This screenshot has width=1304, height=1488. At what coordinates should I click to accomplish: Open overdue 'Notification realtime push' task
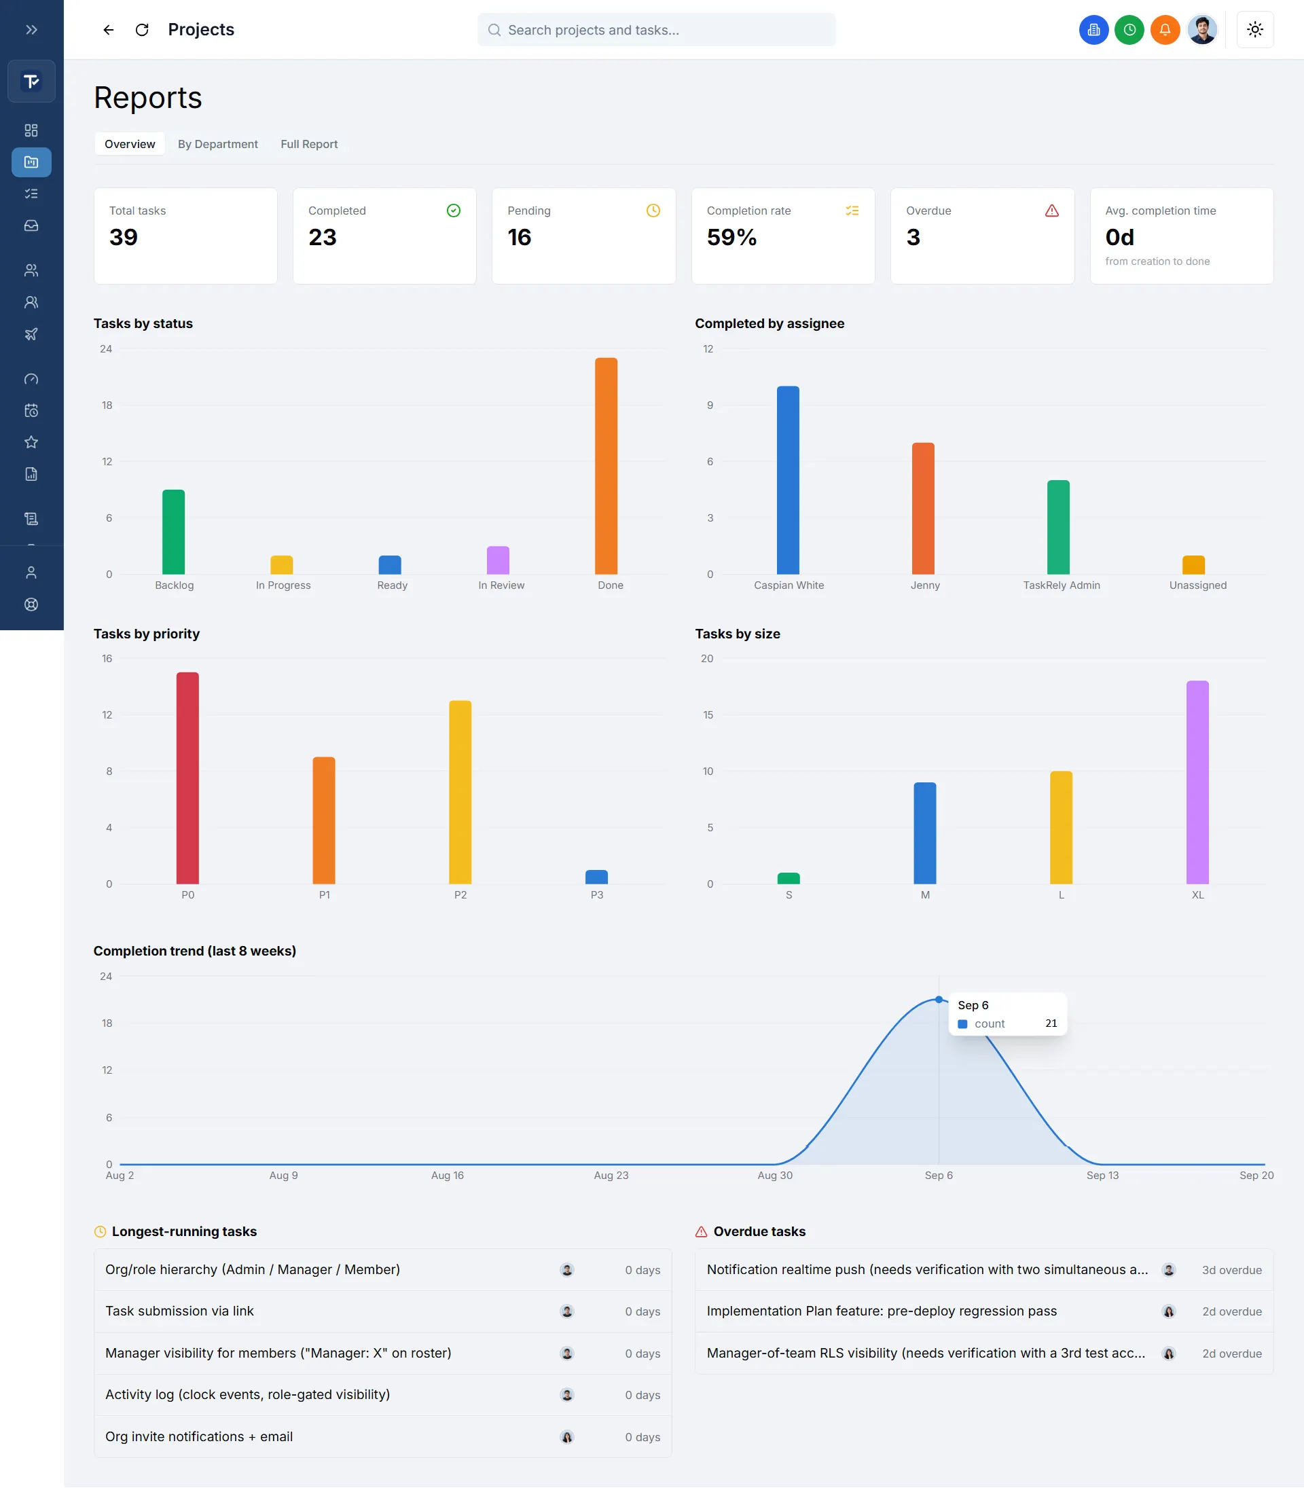tap(984, 1270)
